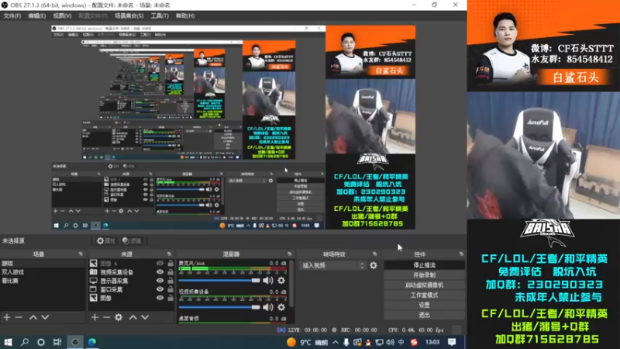Move the selected scene up
This screenshot has height=349, width=620.
[x=33, y=317]
